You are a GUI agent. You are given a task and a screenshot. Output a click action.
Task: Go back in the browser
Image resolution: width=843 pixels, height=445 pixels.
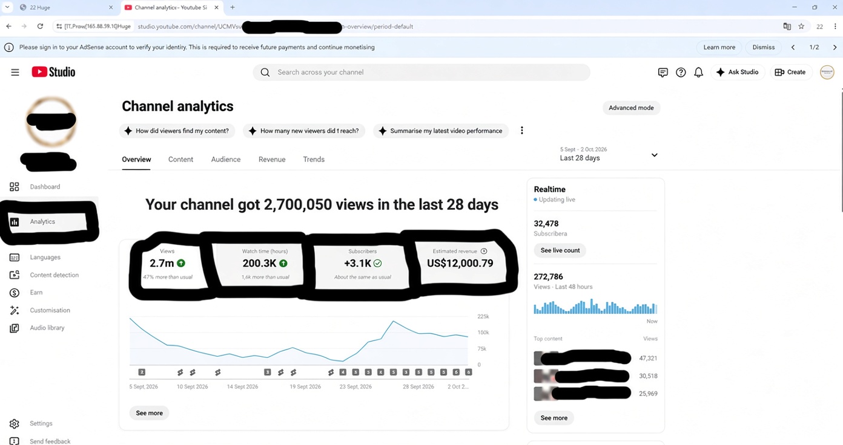8,26
